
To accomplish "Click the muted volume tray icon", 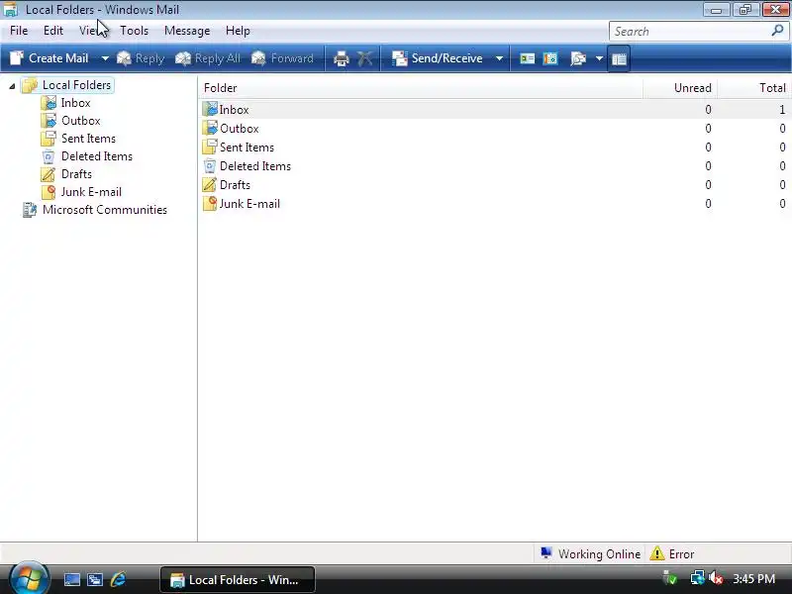I will coord(716,578).
